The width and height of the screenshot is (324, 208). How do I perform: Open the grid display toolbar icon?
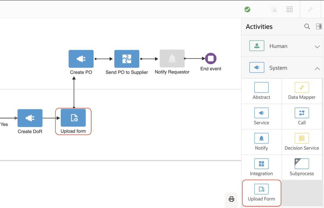click(290, 9)
